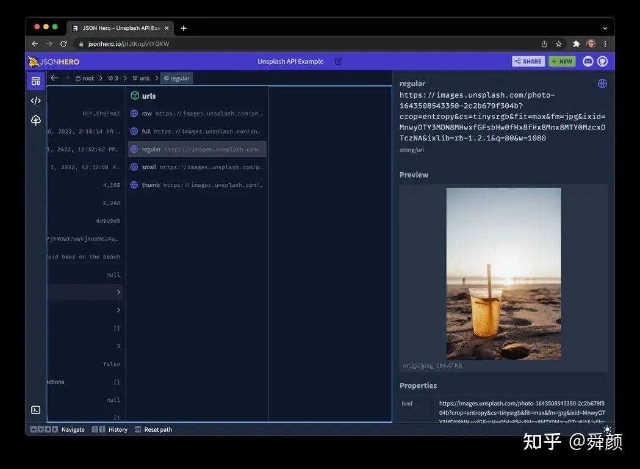Open the Chrome profile avatar

click(x=591, y=44)
